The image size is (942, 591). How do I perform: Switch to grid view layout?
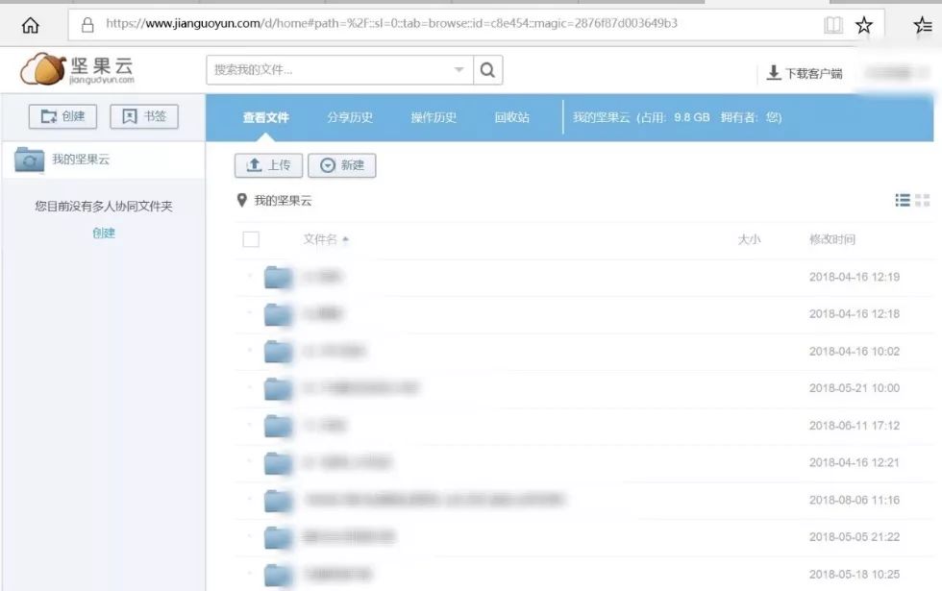point(923,200)
